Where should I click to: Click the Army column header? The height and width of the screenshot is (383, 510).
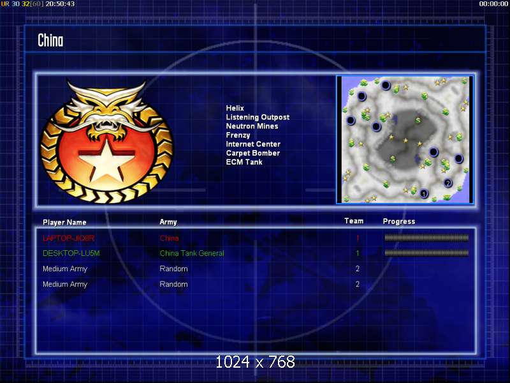point(168,222)
